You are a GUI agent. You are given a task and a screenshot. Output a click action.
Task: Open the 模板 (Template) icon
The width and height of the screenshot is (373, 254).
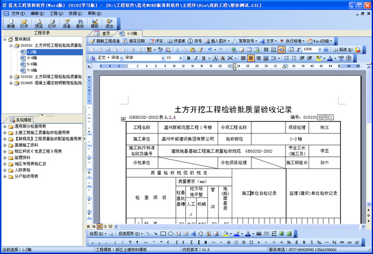(95, 24)
